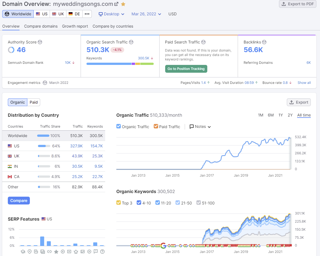Open the Overview tab
This screenshot has width=320, height=256.
click(11, 26)
